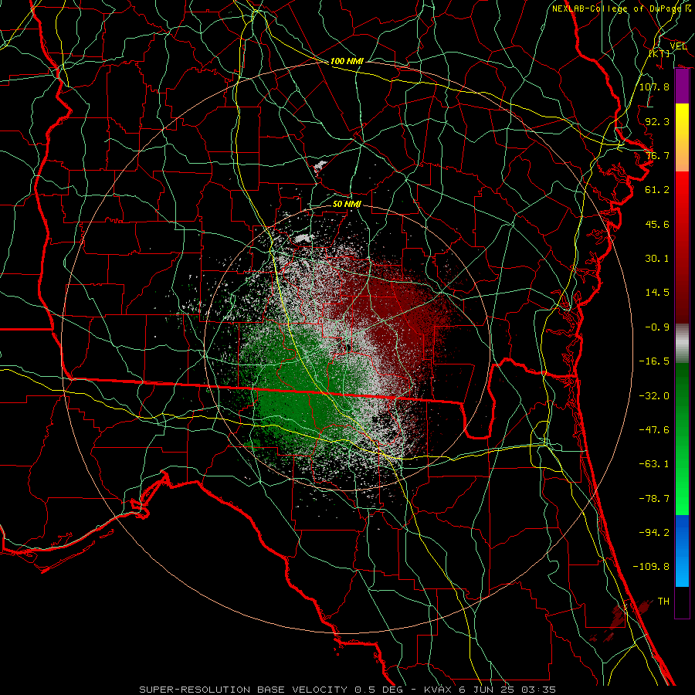
Task: Click the Super-Resolution Base Velocity caption
Action: point(347,690)
